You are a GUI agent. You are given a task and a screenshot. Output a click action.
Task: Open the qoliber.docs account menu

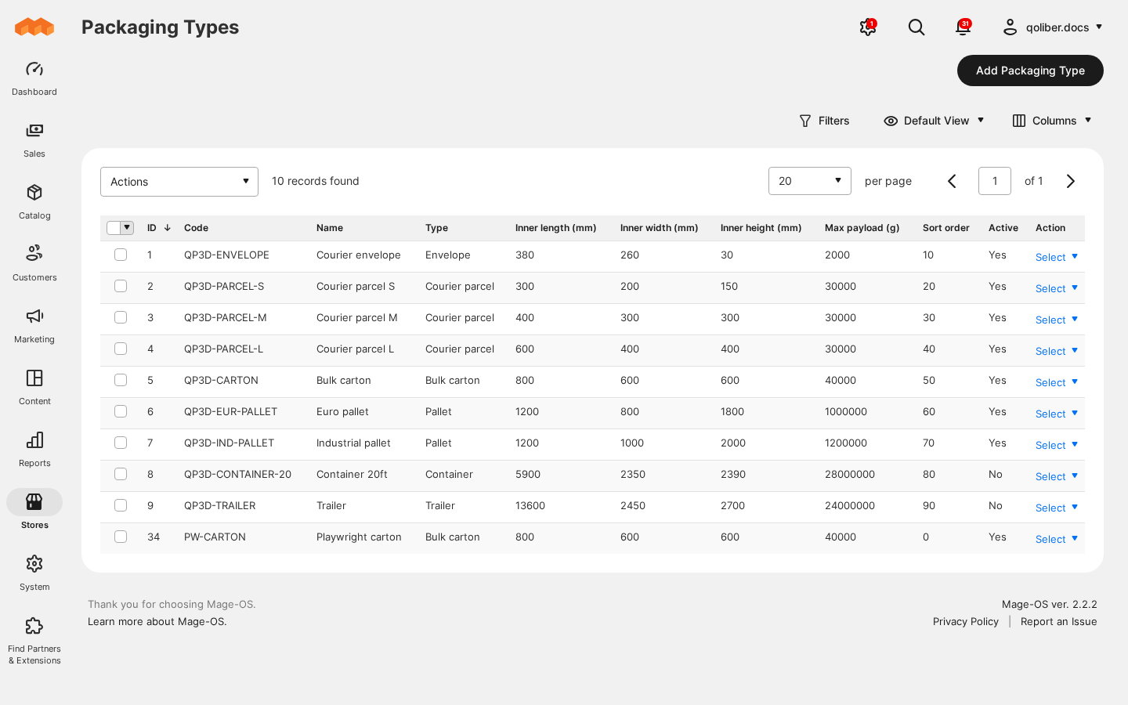tap(1054, 27)
